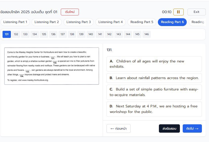Choose question number 143

[x=119, y=34]
